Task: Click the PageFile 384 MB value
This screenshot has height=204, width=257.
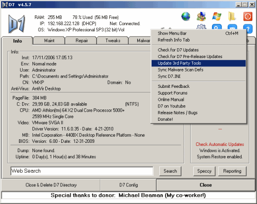Action: tap(39, 98)
